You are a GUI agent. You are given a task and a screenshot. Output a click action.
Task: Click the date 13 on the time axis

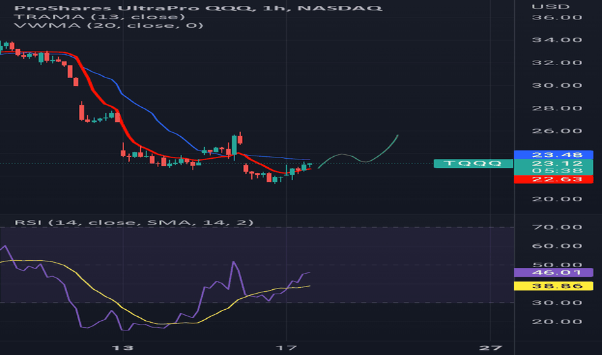pyautogui.click(x=123, y=348)
